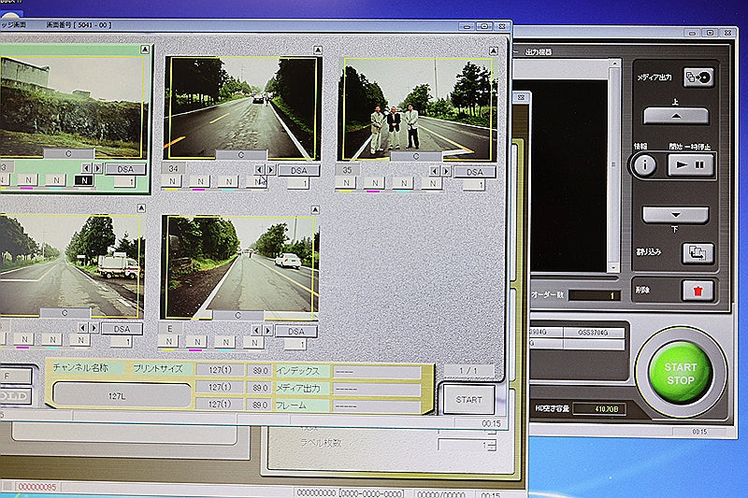Click the C label below frame 34 photo
Screen dimensions: 748x498
click(x=241, y=155)
